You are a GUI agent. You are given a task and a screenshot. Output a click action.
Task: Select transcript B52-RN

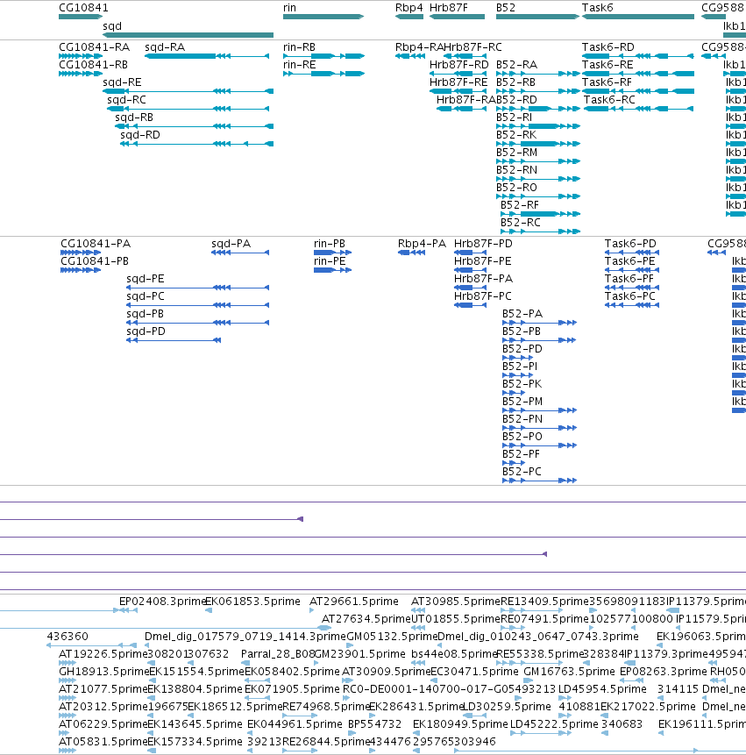tap(538, 179)
